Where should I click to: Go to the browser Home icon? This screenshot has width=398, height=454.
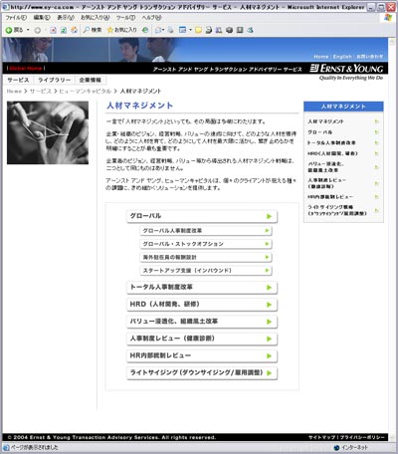click(x=74, y=30)
